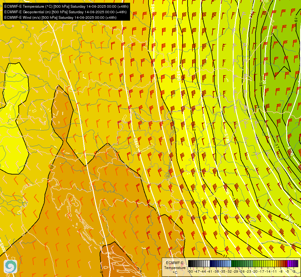Image resolution: width=301 pixels, height=277 pixels.
Task: Select the ECMWF-E Wind title line
Action: coord(60,18)
